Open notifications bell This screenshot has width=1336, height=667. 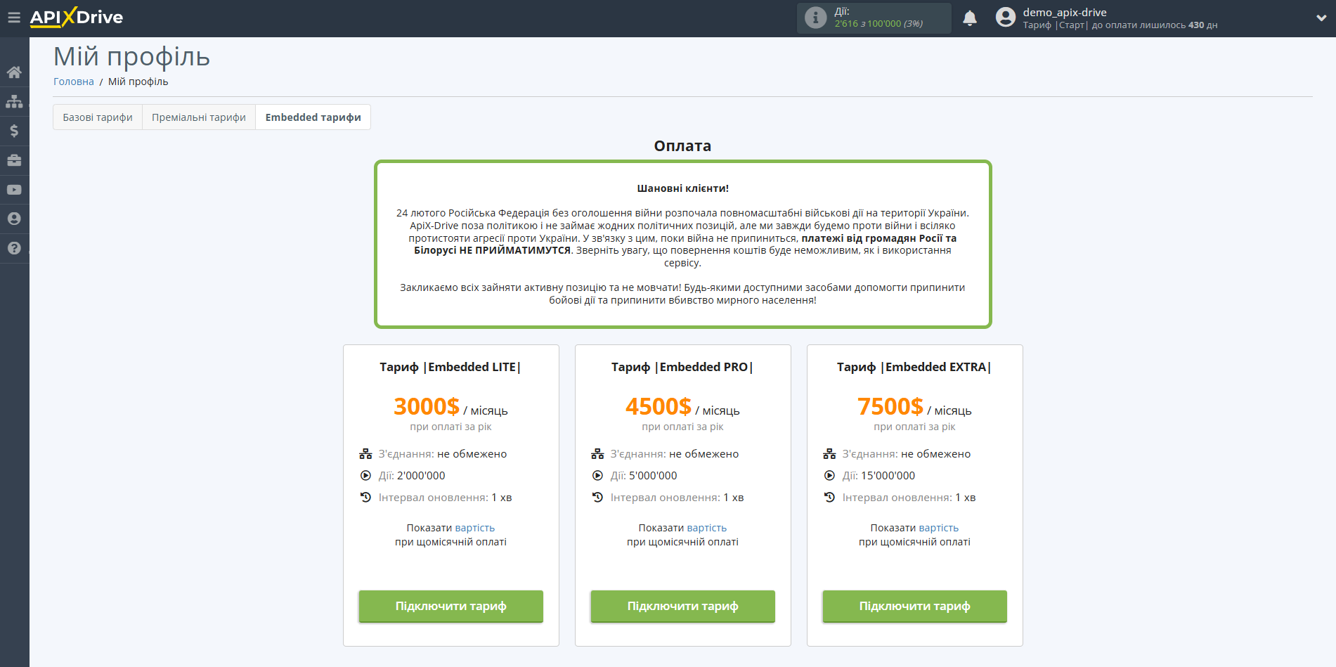tap(970, 18)
